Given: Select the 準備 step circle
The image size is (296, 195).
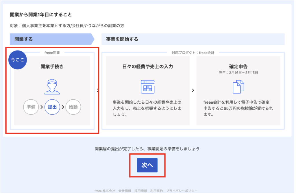Looking at the screenshot, I should click(x=31, y=107).
